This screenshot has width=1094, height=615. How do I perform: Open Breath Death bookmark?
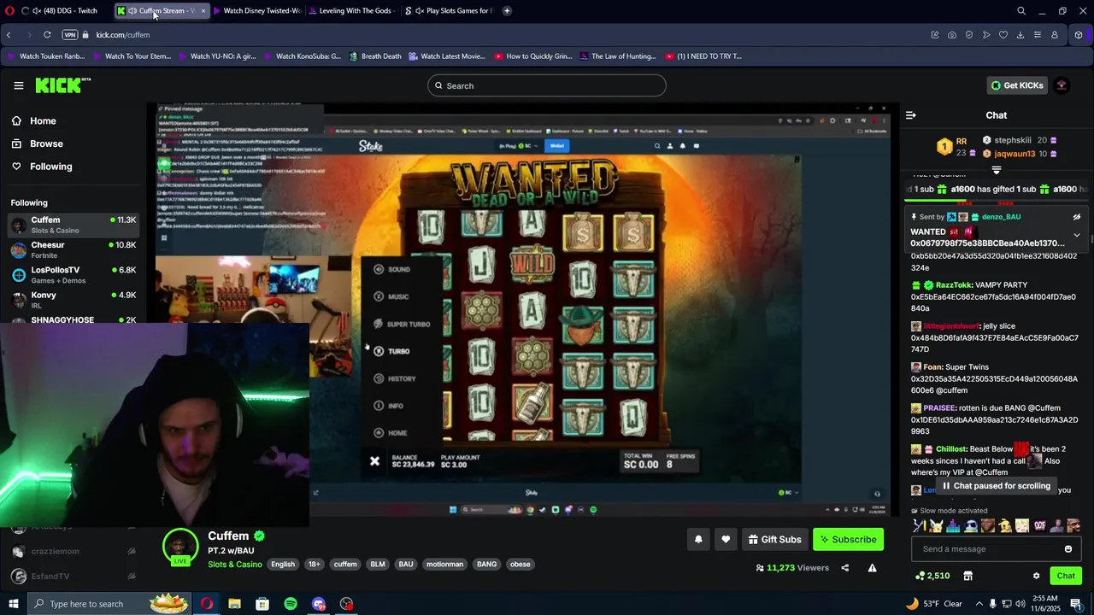click(374, 56)
